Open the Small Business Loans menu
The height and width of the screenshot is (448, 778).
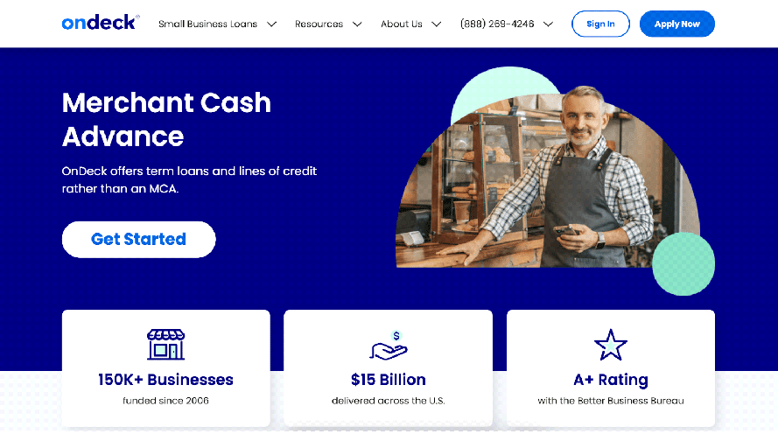[x=208, y=24]
